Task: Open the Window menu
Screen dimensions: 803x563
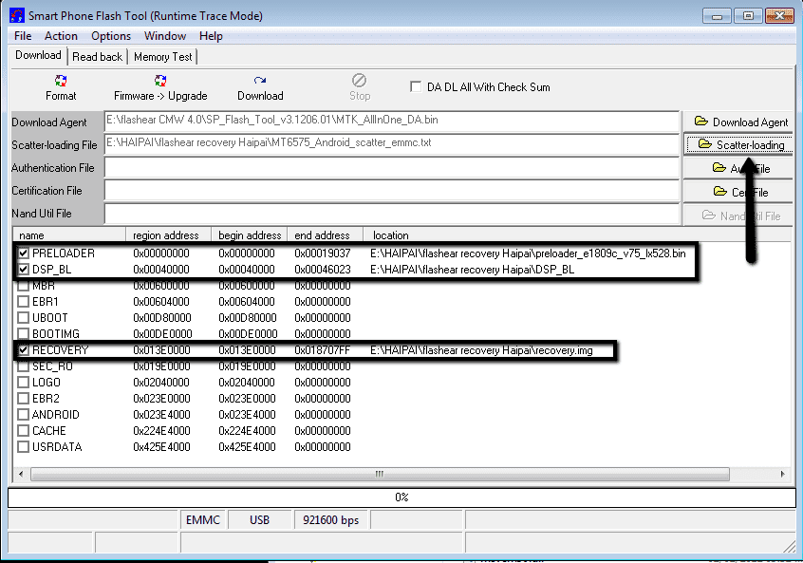Action: point(165,36)
